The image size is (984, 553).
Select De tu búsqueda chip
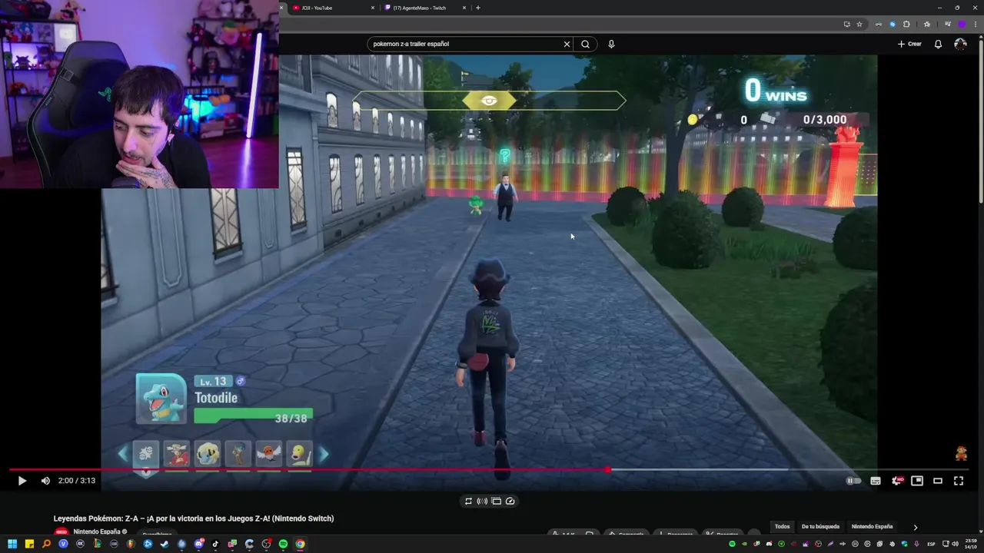[820, 527]
